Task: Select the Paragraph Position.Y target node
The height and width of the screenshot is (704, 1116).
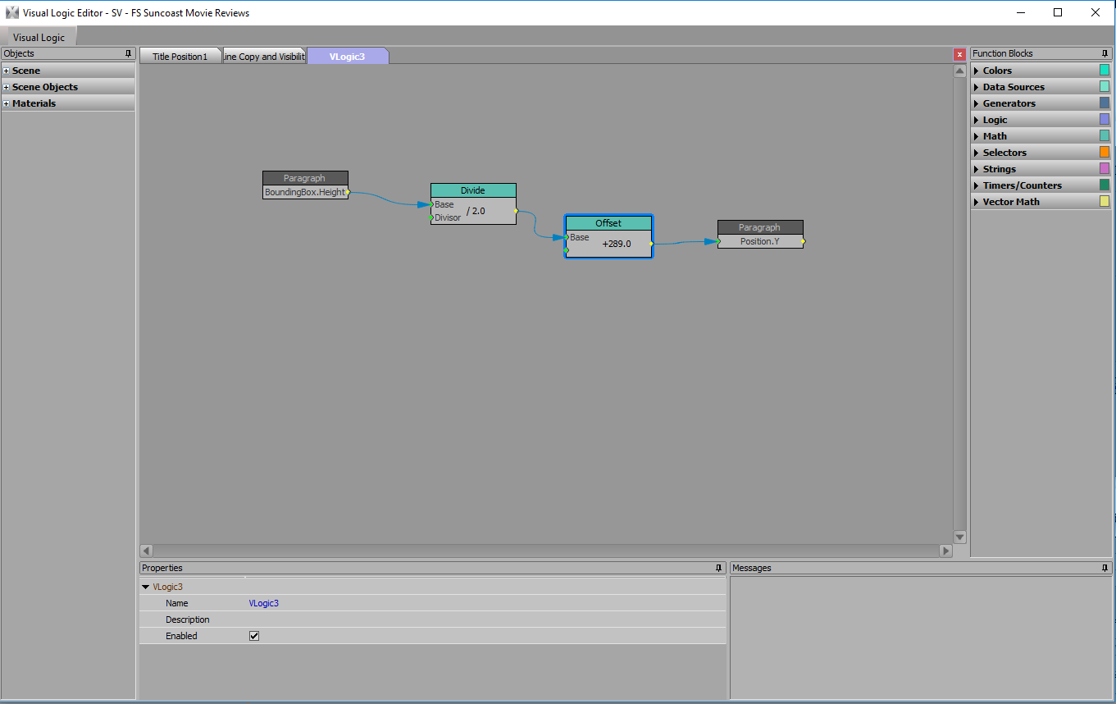Action: pos(760,234)
